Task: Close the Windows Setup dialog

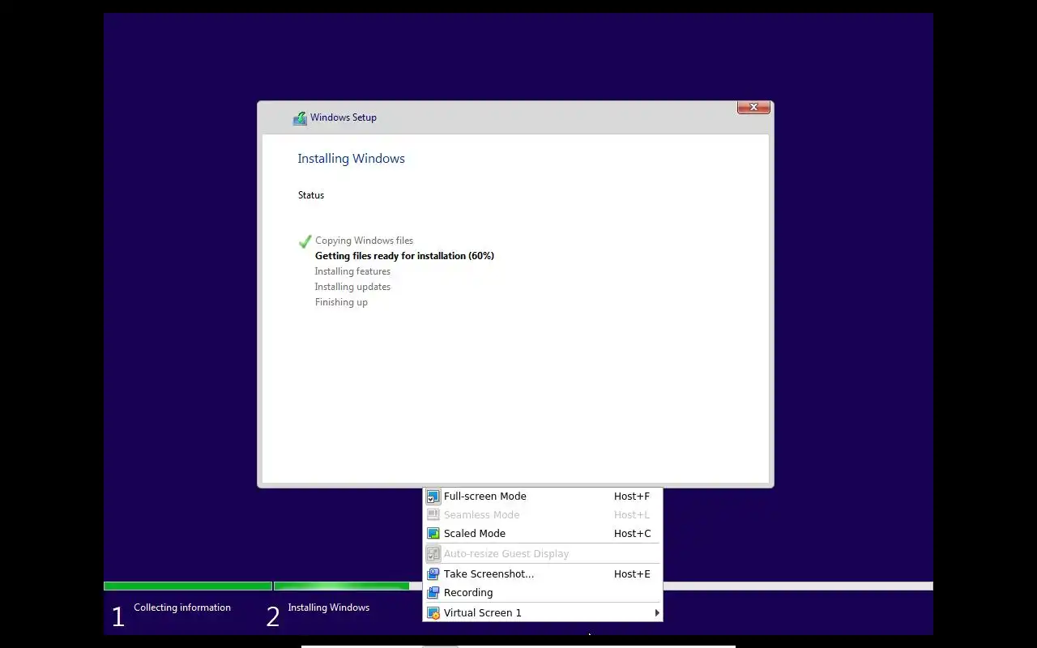Action: tap(753, 107)
